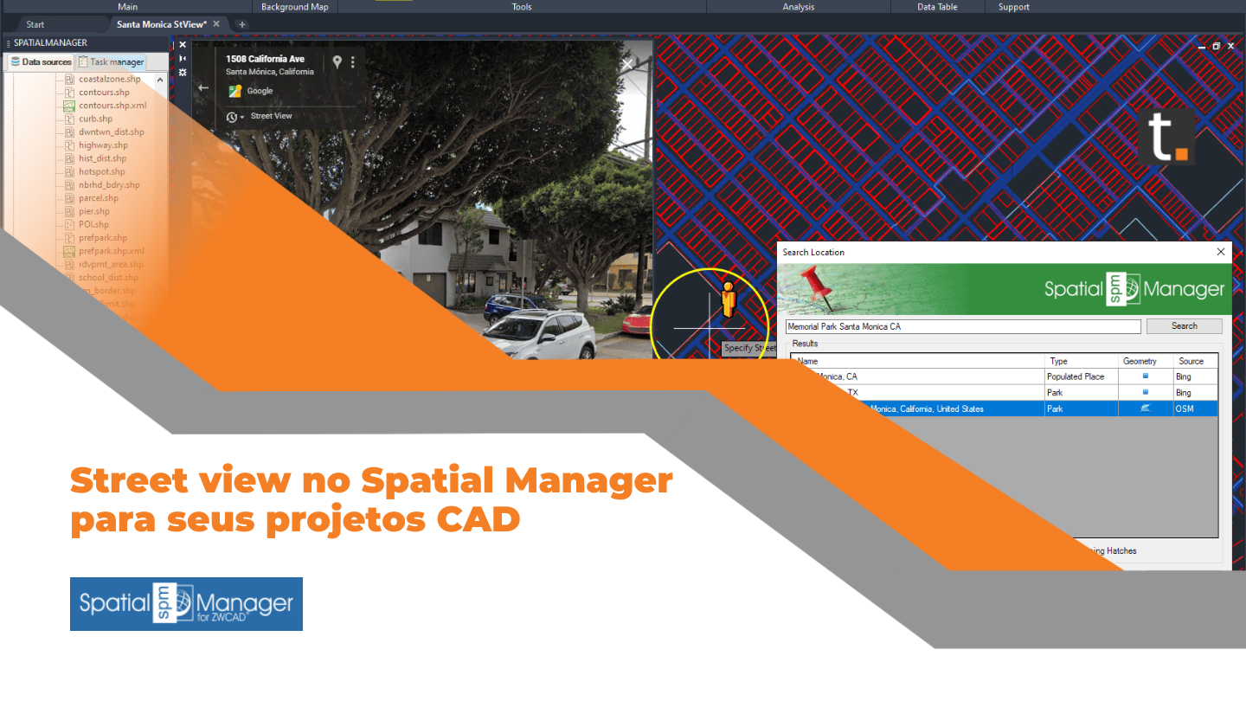The image size is (1246, 701).
Task: Click data sources scrollbar up arrow
Action: [x=161, y=80]
